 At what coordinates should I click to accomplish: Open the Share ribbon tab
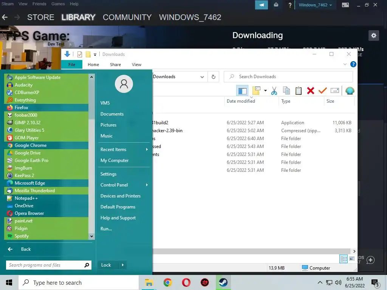116,64
